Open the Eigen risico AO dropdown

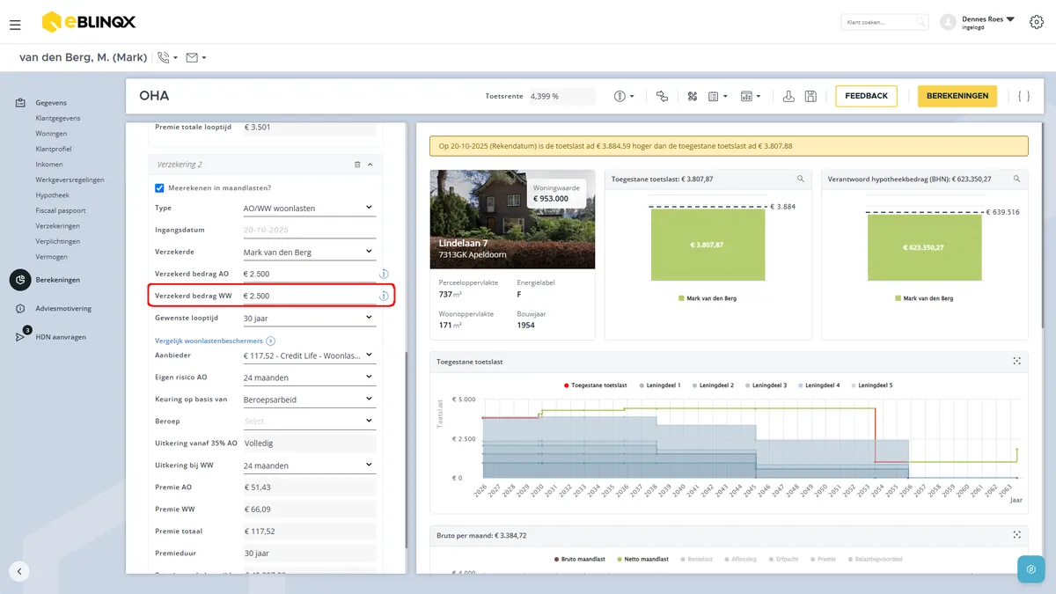click(309, 378)
